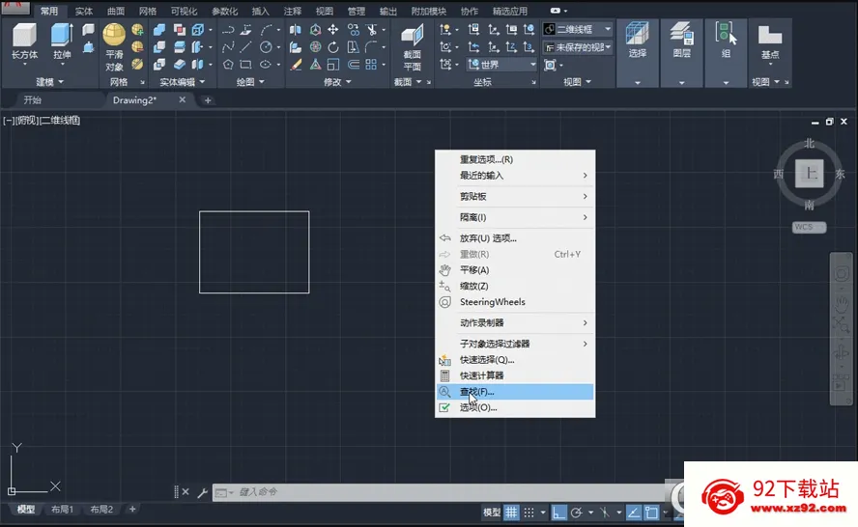Select the Scale tool in 修改 panel
Image resolution: width=858 pixels, height=527 pixels.
click(x=332, y=65)
